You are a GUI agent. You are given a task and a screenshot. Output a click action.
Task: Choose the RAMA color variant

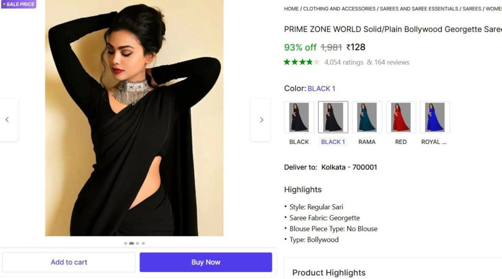pyautogui.click(x=367, y=117)
